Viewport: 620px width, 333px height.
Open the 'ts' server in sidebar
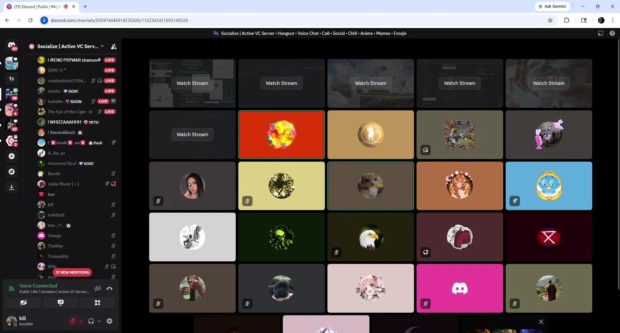point(12,78)
